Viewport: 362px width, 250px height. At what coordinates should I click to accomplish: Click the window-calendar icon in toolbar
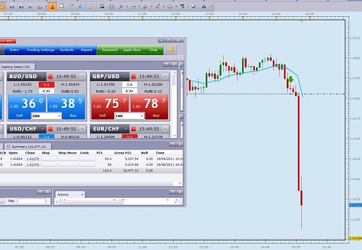coord(111,6)
